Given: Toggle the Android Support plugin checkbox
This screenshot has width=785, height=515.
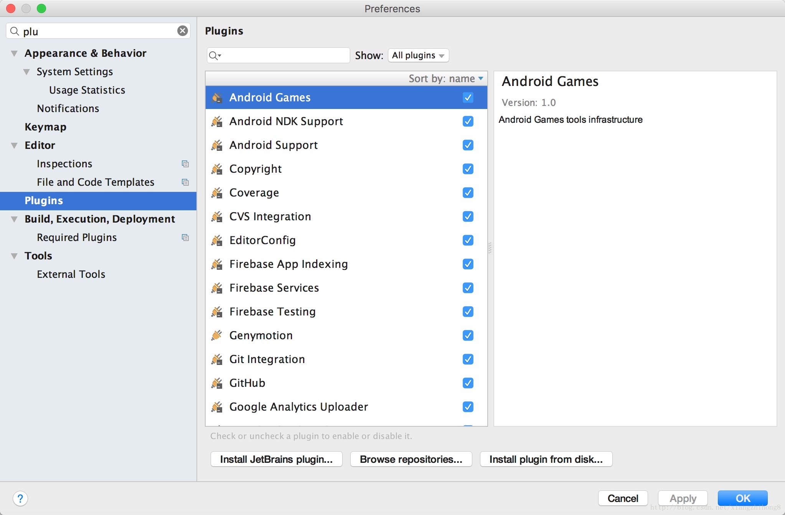Looking at the screenshot, I should point(468,145).
